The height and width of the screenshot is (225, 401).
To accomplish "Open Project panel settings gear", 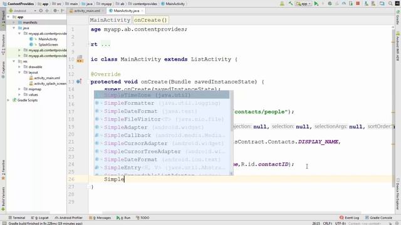I will tap(55, 11).
